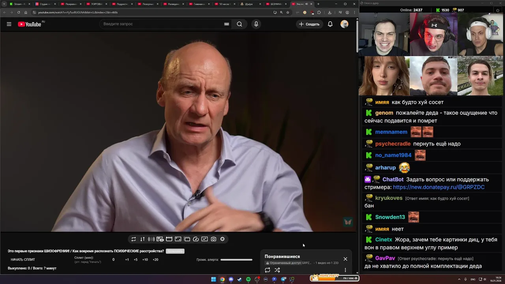Switch to the 50 часов browser tab
505x284 pixels.
[225, 4]
